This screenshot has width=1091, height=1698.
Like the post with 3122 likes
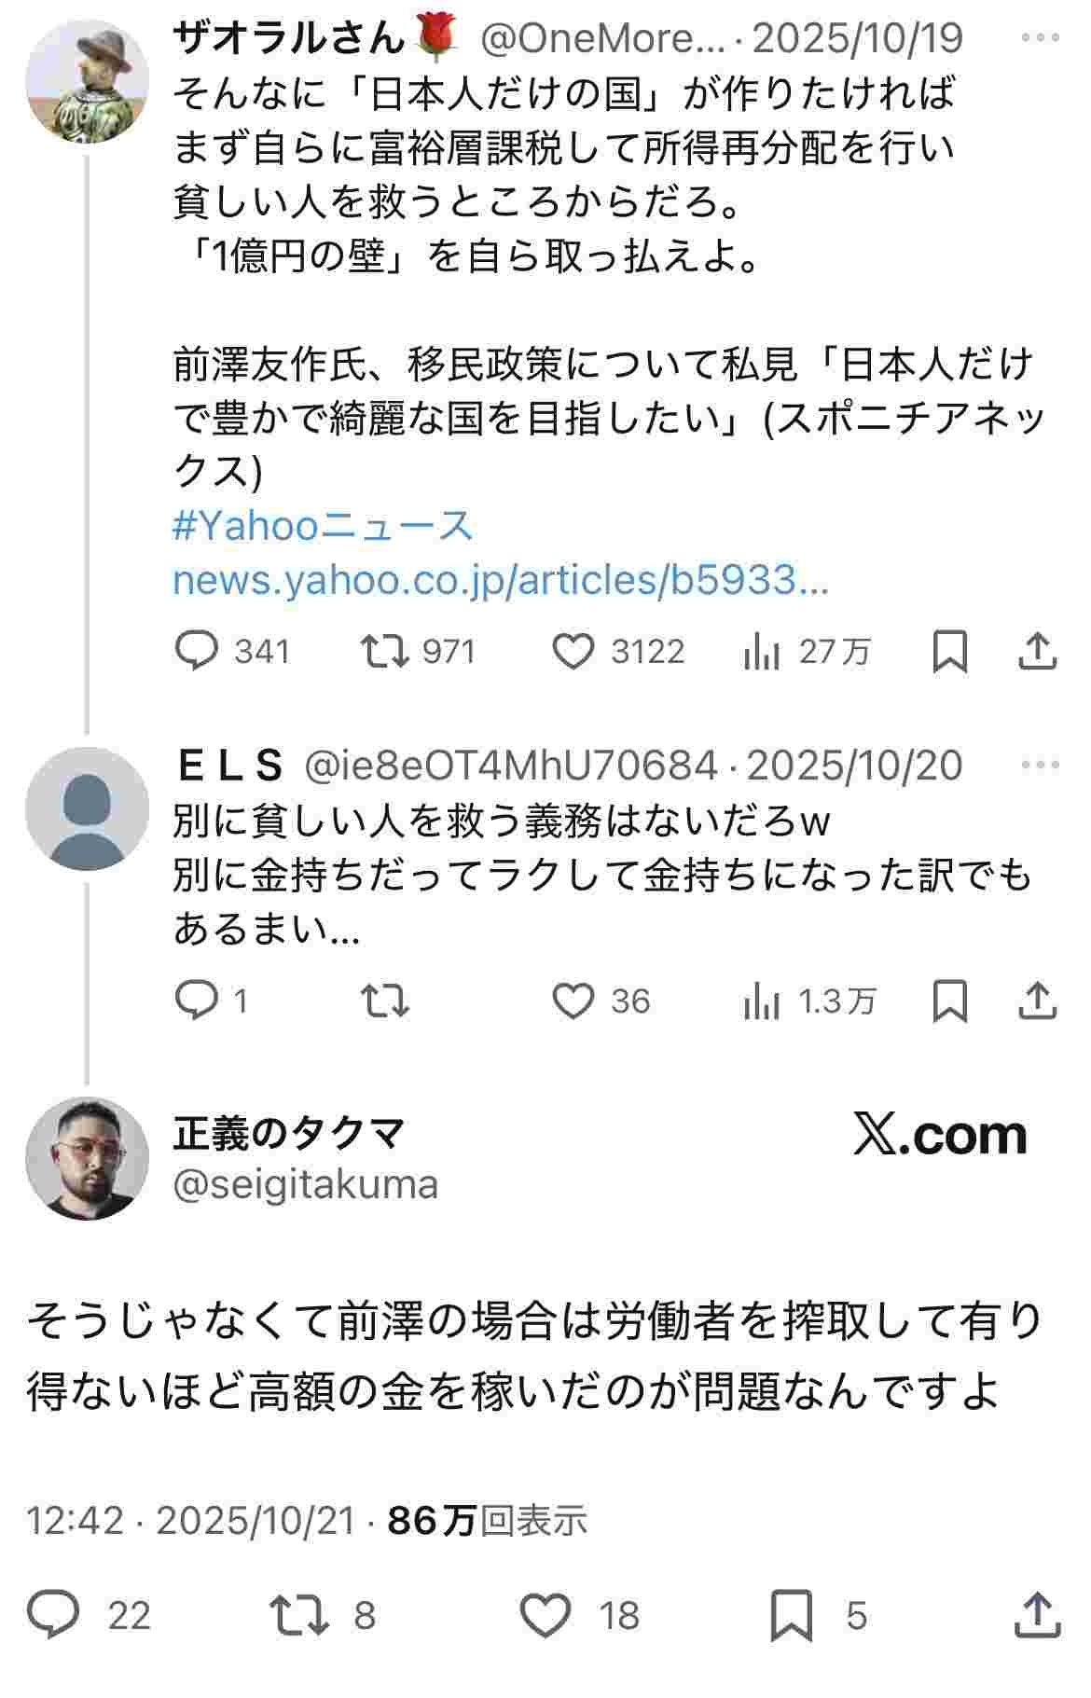click(x=573, y=651)
